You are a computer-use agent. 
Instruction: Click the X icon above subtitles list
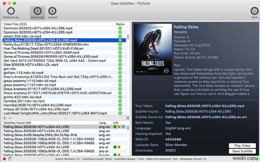128,118
